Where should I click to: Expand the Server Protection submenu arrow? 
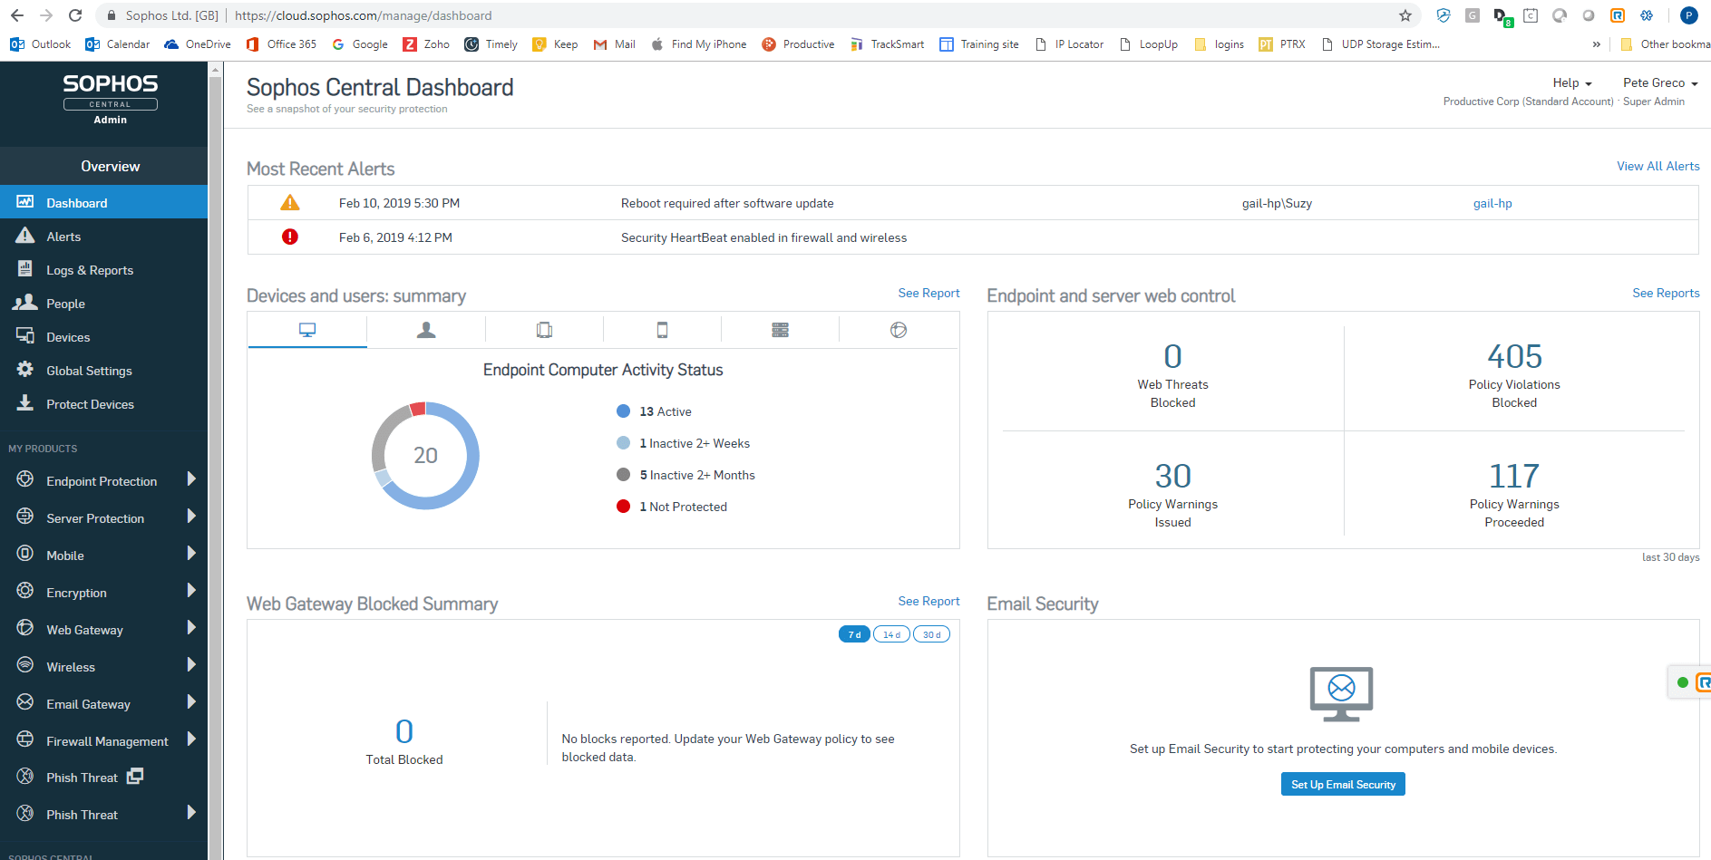tap(191, 517)
